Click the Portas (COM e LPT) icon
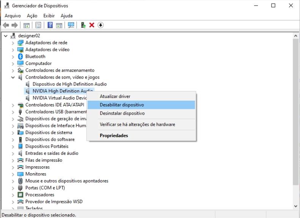Viewport: 300px width, 218px height. click(x=20, y=188)
